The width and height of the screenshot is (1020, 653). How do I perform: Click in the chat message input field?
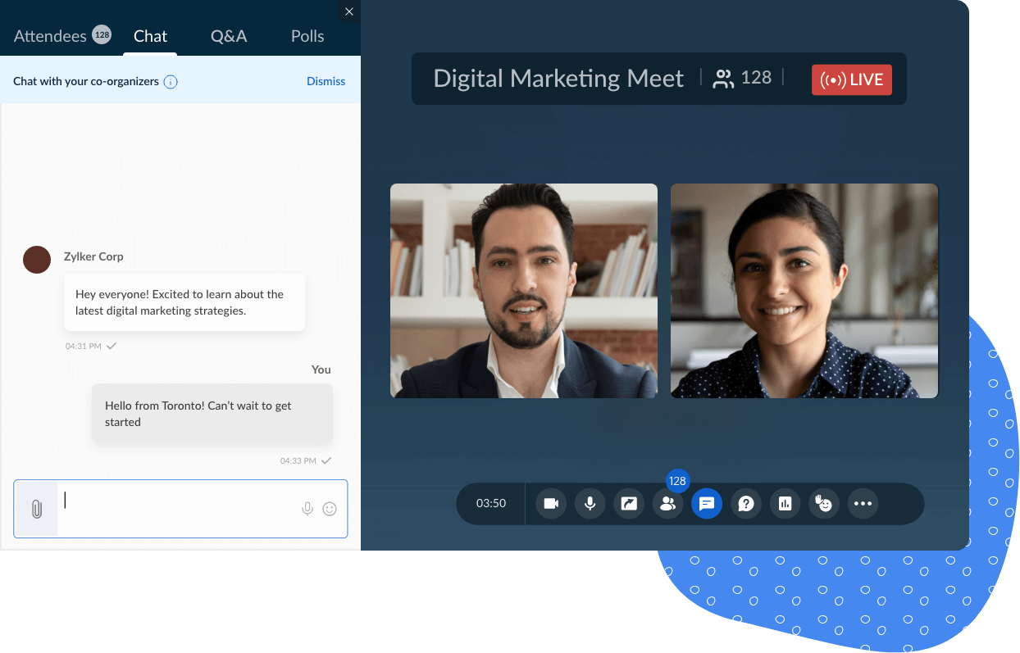[x=180, y=509]
